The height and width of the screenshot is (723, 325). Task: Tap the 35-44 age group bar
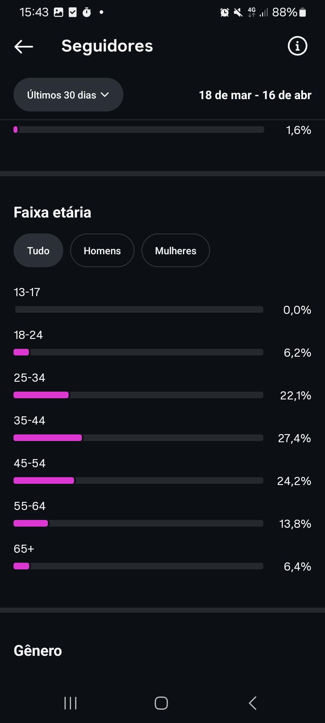pos(138,438)
